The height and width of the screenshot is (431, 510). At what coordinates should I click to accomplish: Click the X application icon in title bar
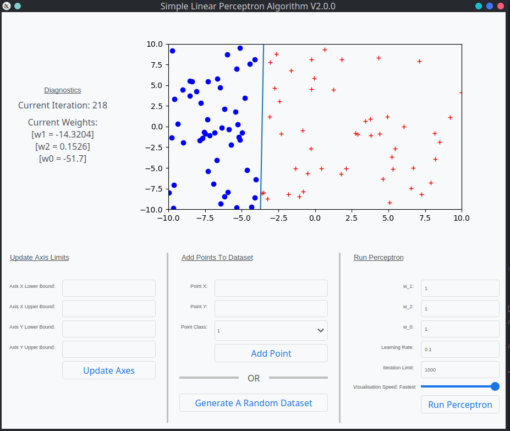[x=7, y=6]
